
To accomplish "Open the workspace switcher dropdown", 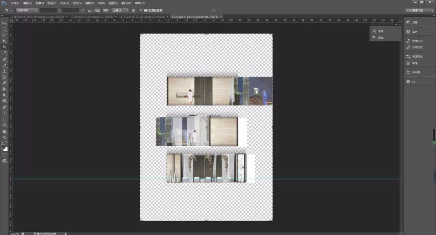I will [419, 10].
